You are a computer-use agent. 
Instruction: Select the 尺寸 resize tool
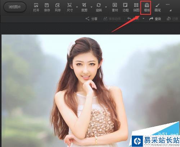coord(69,8)
